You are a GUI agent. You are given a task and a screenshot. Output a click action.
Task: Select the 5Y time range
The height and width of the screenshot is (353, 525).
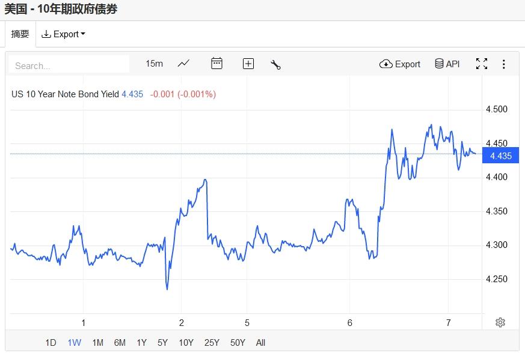162,343
